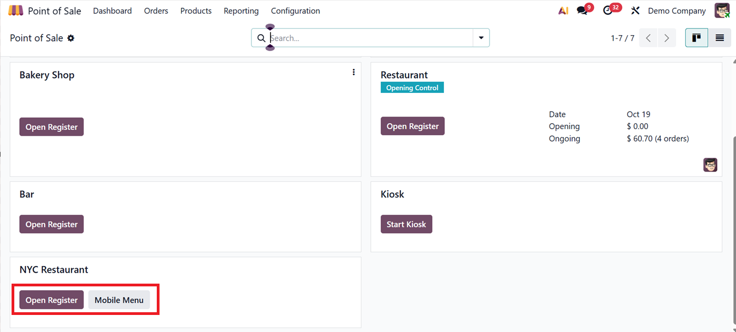736x332 pixels.
Task: Open the debug tools wrench icon
Action: pos(635,11)
